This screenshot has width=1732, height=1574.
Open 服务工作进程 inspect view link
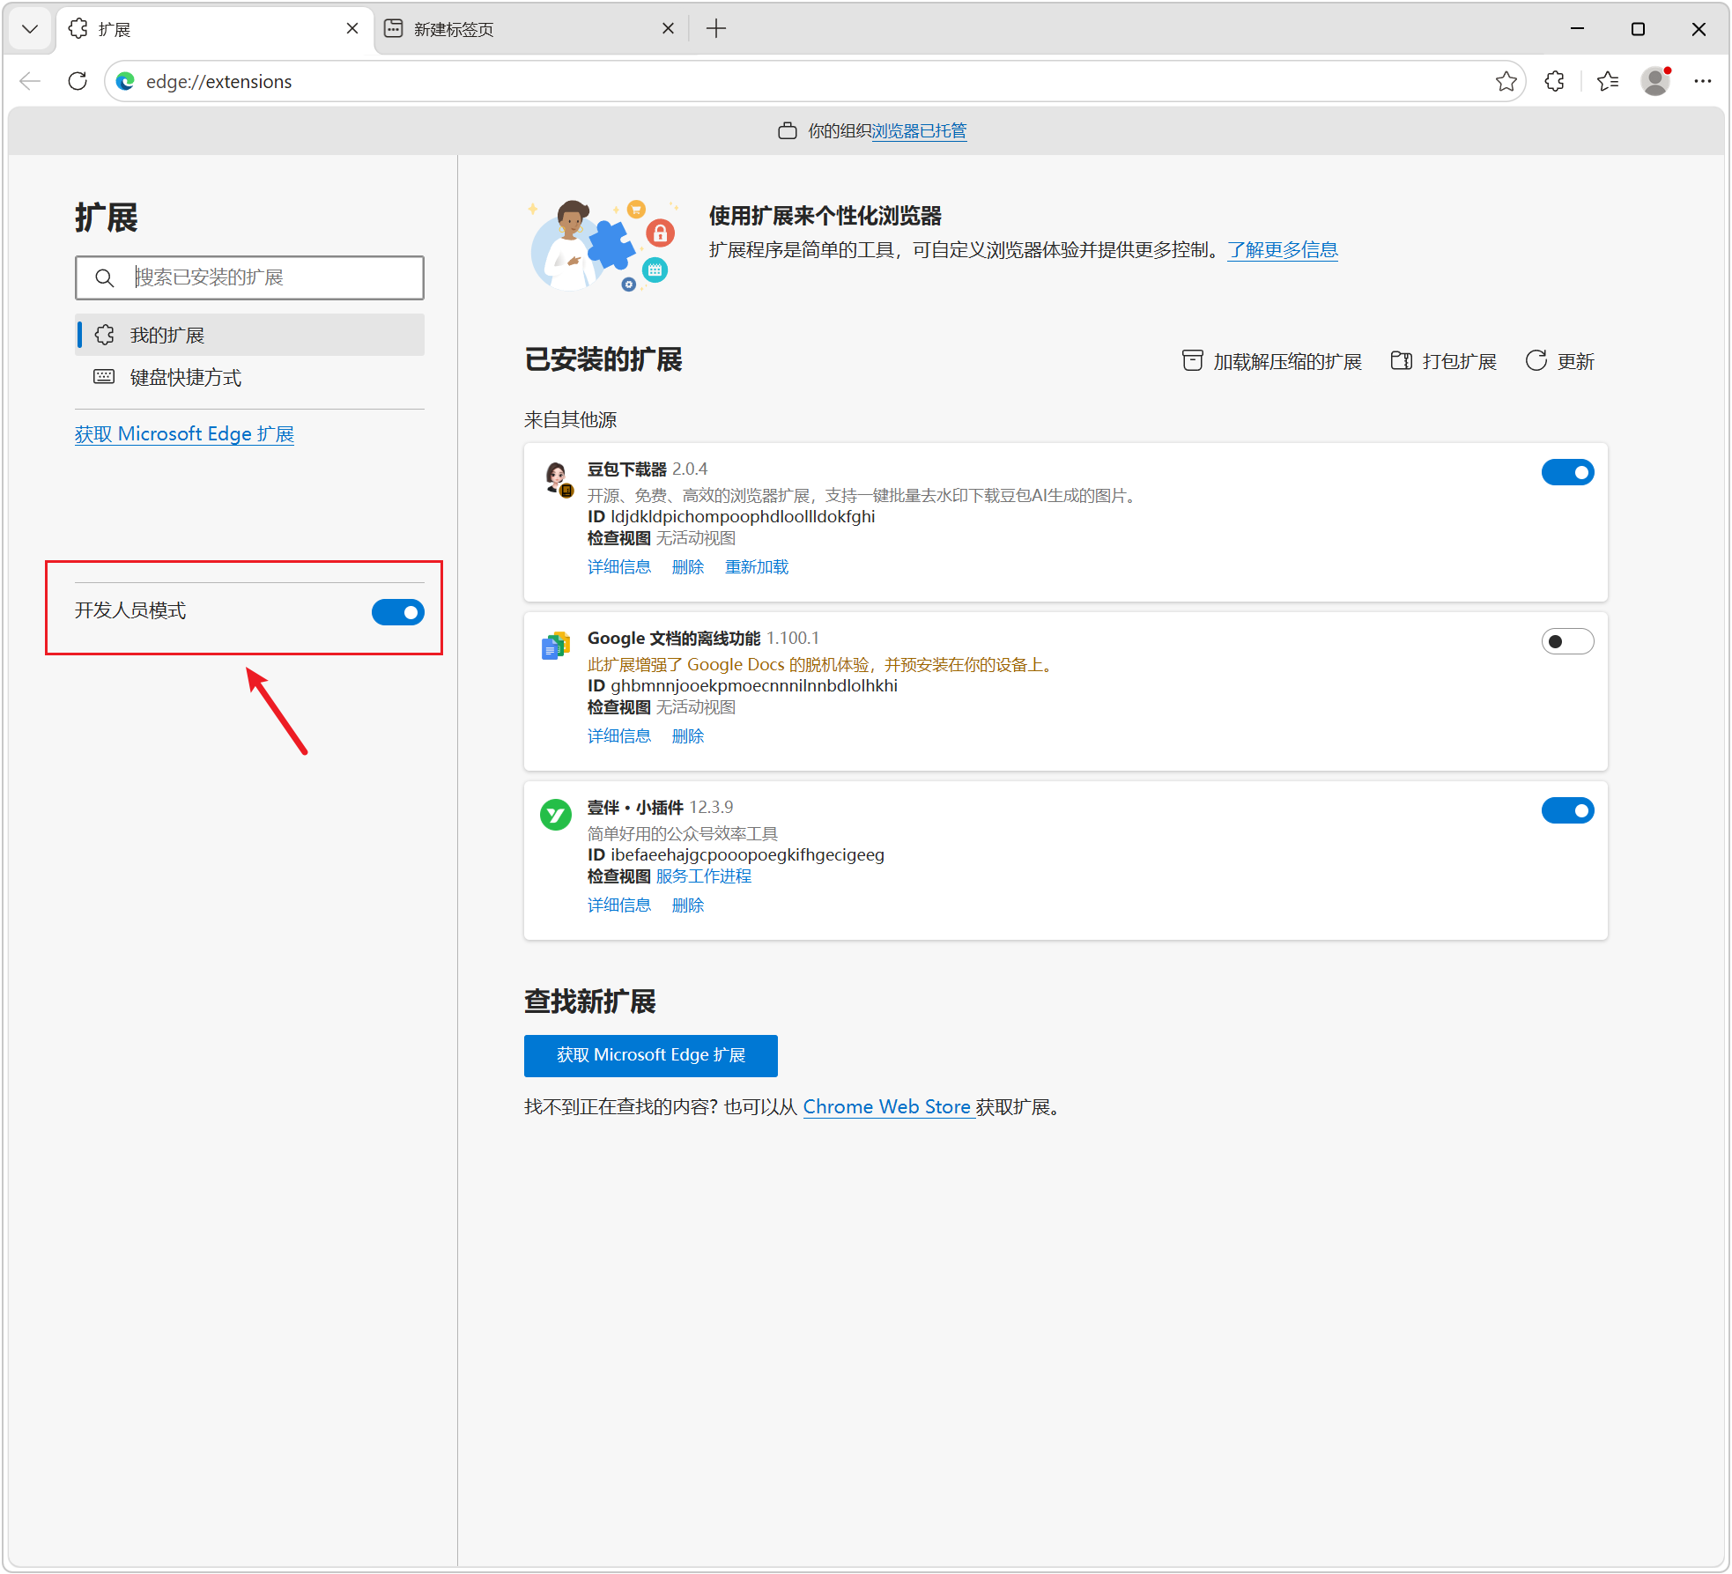704,876
